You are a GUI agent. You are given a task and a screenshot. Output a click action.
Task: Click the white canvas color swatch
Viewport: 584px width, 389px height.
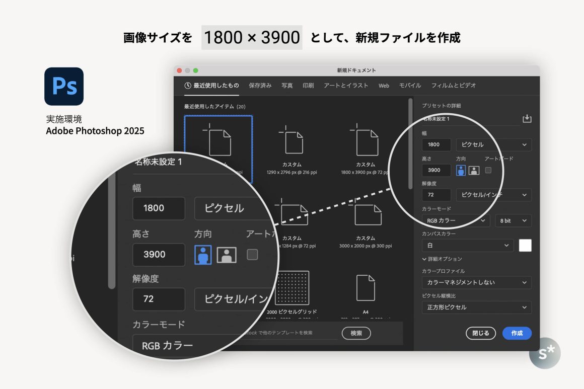(x=525, y=246)
